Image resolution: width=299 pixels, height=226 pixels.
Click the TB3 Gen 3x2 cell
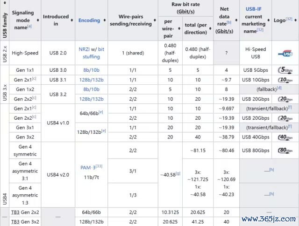(x=25, y=222)
